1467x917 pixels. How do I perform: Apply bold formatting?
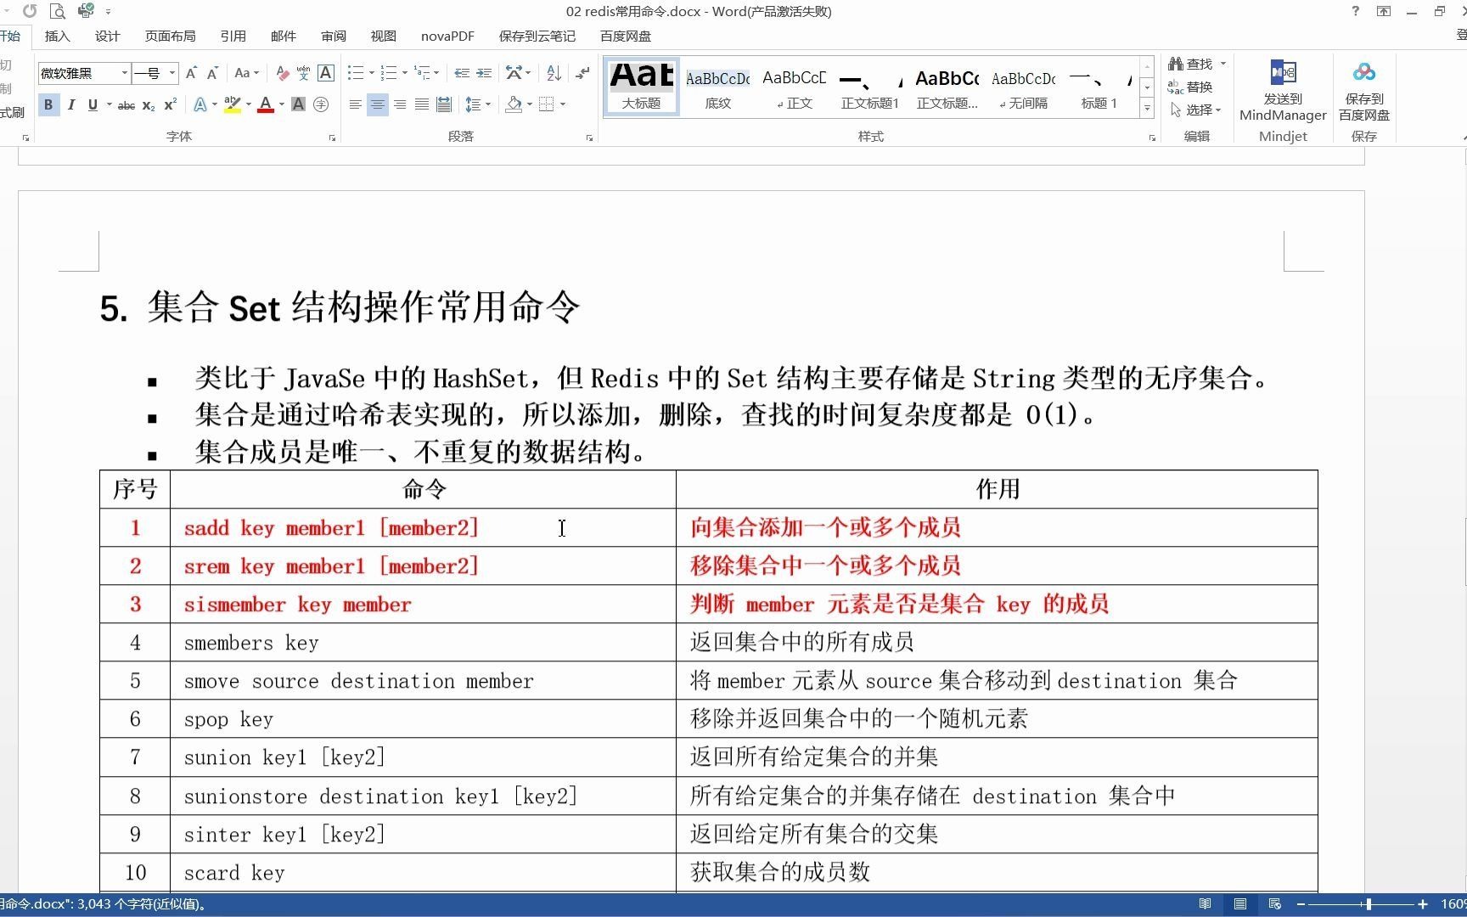[x=48, y=104]
